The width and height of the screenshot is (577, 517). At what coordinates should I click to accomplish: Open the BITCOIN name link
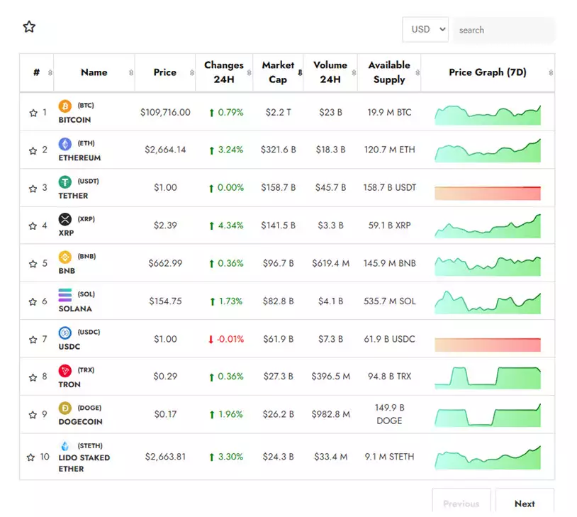pyautogui.click(x=74, y=120)
